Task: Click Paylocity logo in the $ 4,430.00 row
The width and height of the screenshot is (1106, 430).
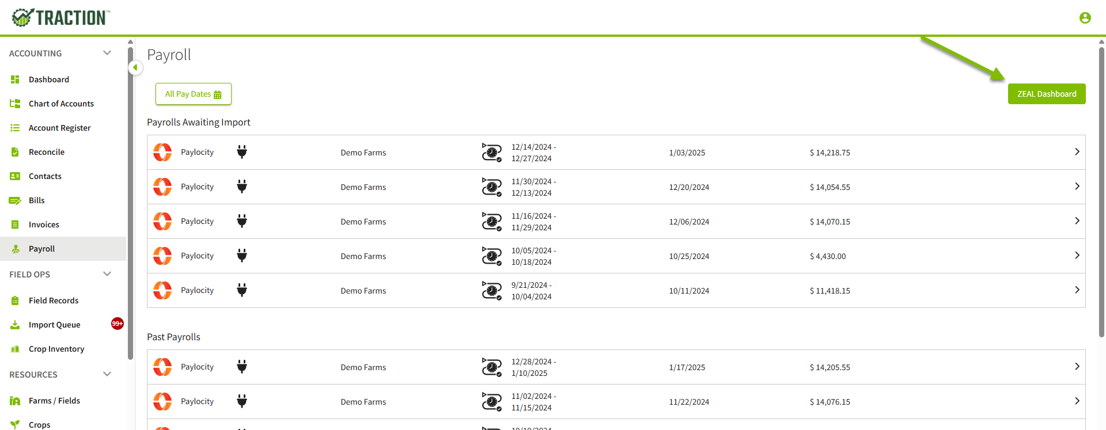Action: 162,256
